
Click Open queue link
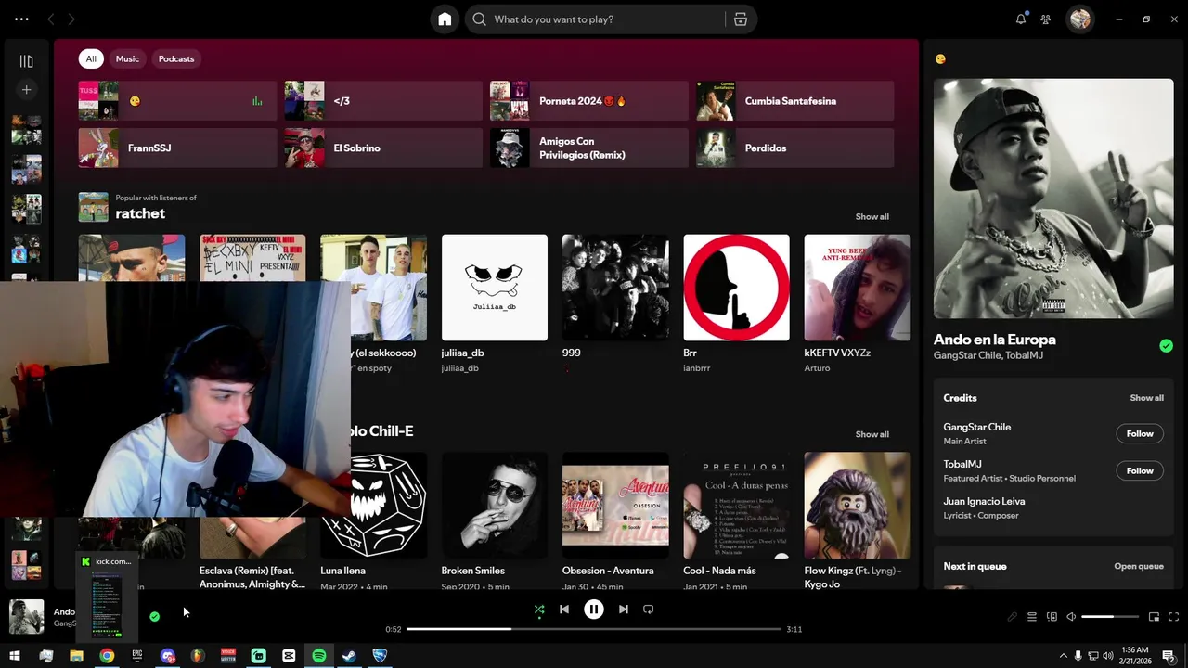point(1139,567)
